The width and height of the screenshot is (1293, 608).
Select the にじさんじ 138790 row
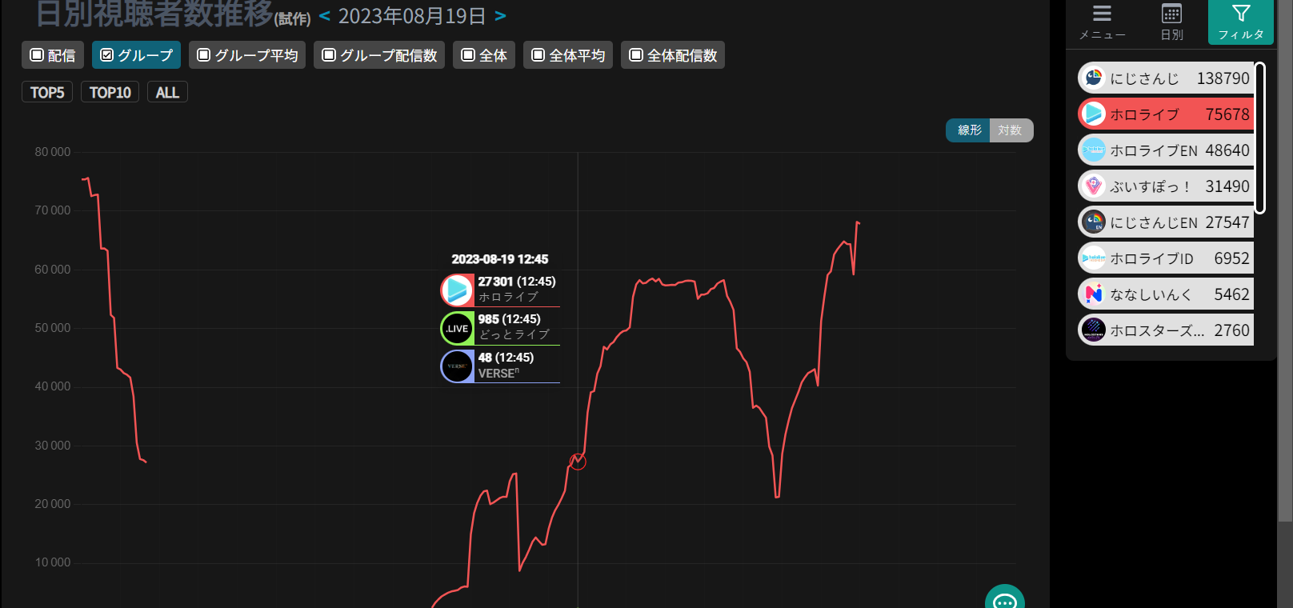pos(1166,78)
